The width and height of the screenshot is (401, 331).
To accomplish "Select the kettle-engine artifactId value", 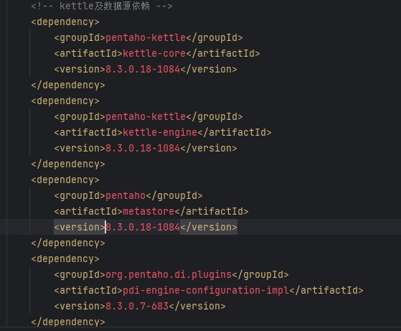I will point(160,132).
